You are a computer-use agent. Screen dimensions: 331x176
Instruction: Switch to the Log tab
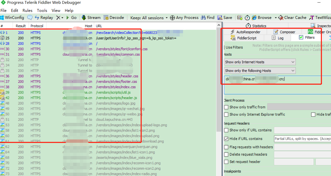click(x=277, y=38)
